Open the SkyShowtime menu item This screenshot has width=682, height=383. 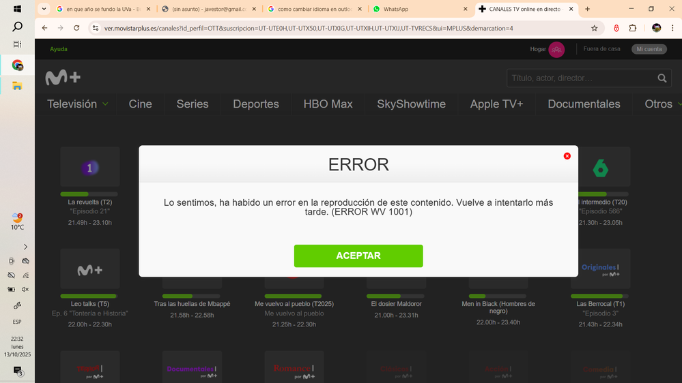tap(411, 104)
